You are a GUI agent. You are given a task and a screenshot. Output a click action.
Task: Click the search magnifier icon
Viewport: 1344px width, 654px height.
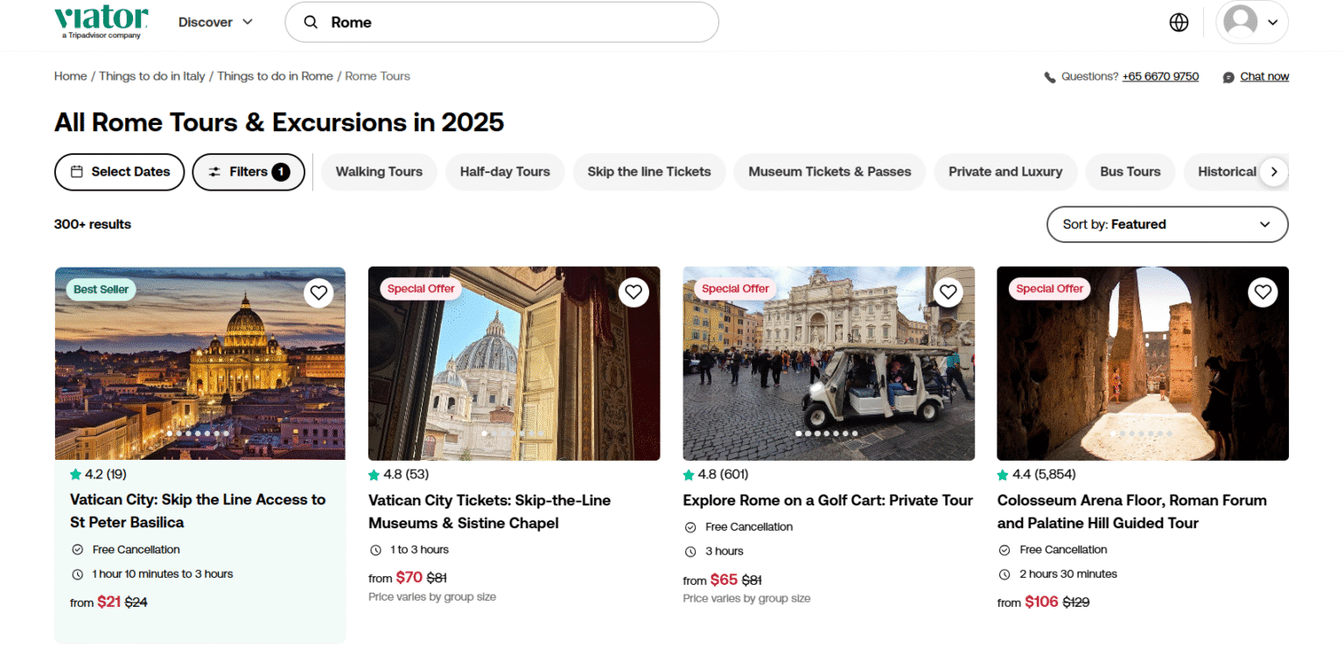pos(311,22)
